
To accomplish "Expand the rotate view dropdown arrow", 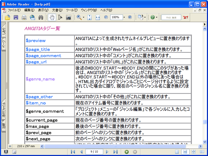I will 145,17.
